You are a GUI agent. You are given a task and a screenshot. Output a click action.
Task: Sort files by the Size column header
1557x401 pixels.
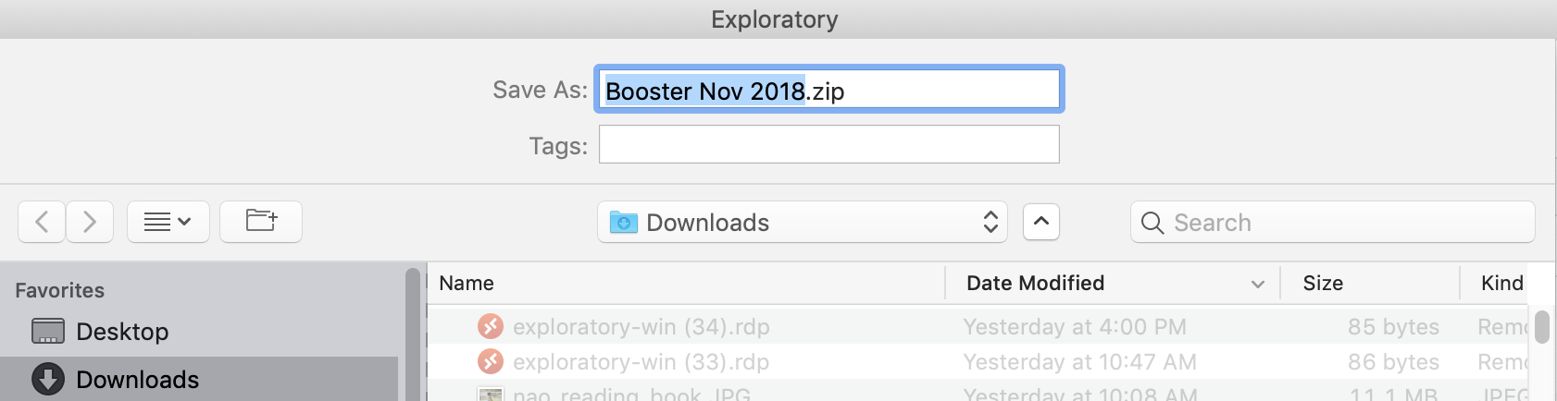coord(1370,283)
